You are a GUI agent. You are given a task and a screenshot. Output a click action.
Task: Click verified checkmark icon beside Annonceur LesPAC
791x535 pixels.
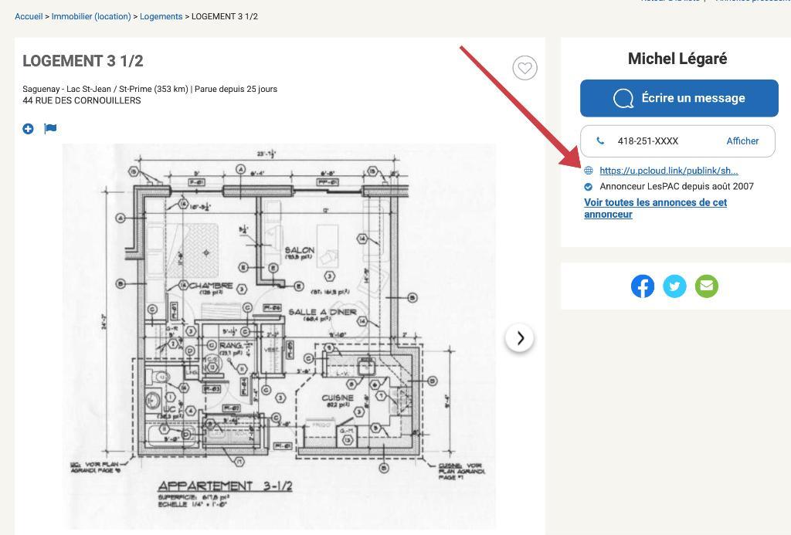click(588, 187)
